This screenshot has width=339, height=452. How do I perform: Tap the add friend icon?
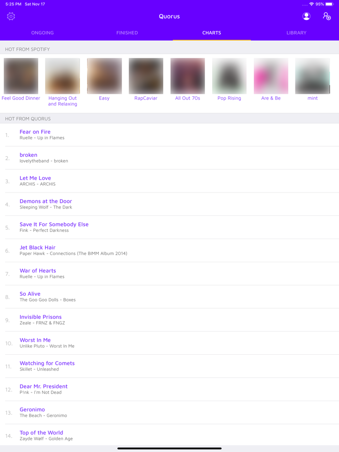pos(326,16)
